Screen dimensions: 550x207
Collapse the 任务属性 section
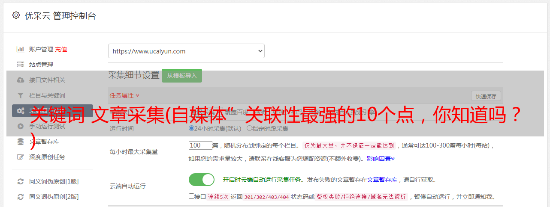pos(124,95)
